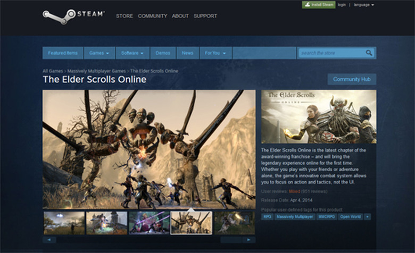This screenshot has width=415, height=253.
Task: Click the search the store field
Action: (x=331, y=53)
